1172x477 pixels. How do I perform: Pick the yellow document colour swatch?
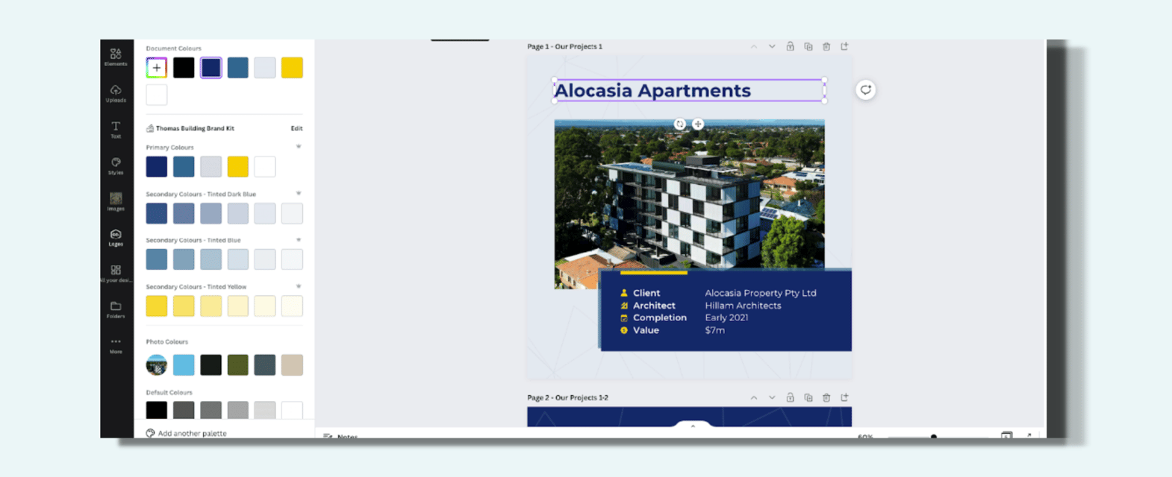coord(292,68)
